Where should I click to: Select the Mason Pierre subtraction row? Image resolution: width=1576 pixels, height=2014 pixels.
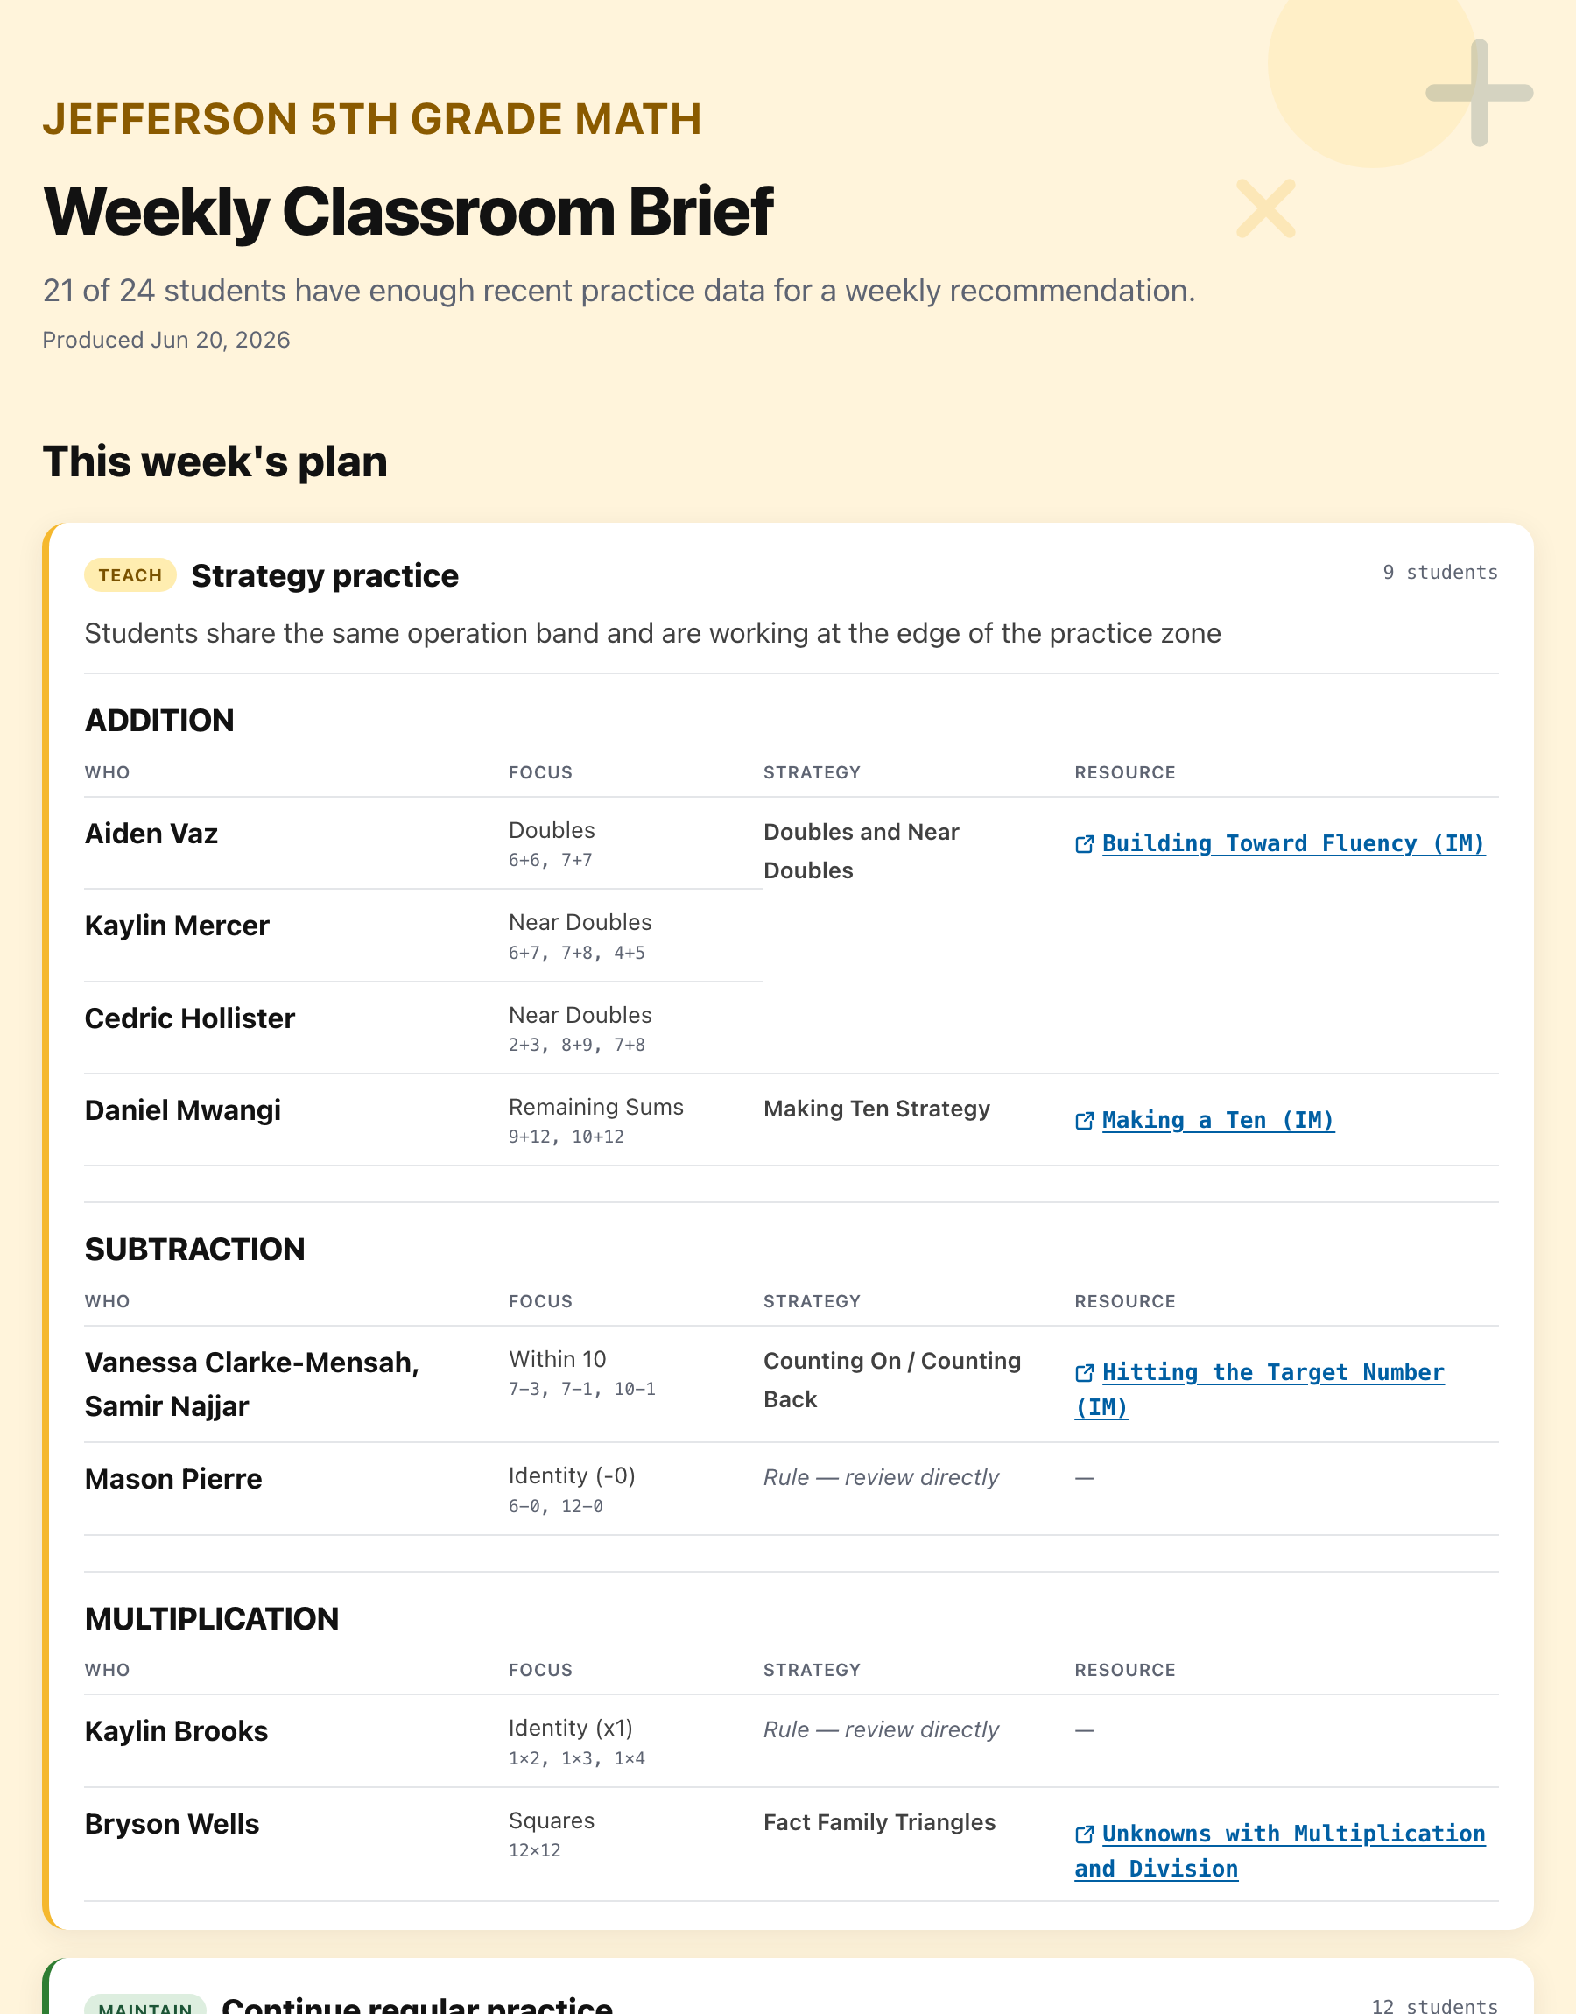791,1489
